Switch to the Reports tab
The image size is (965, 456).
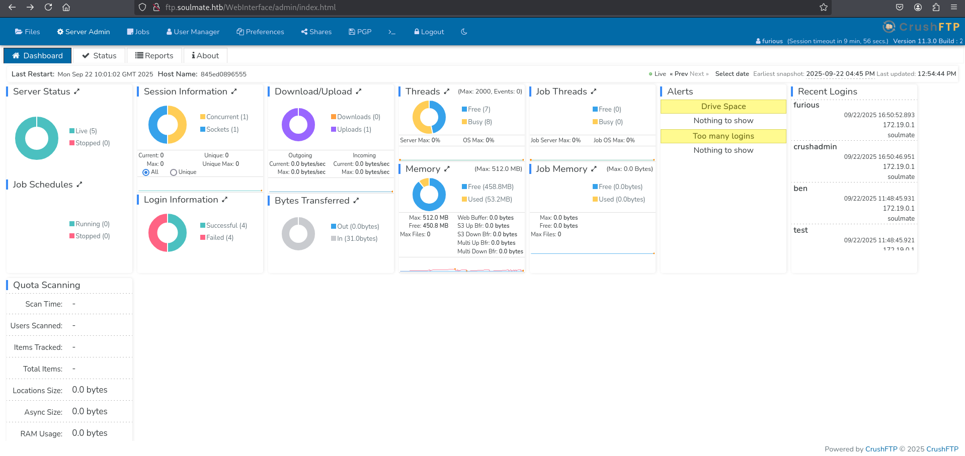coord(154,56)
